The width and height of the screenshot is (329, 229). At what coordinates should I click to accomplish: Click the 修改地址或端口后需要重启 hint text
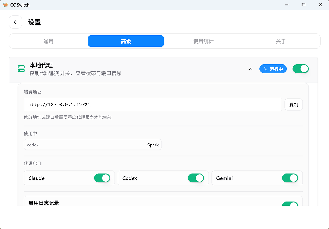click(68, 117)
